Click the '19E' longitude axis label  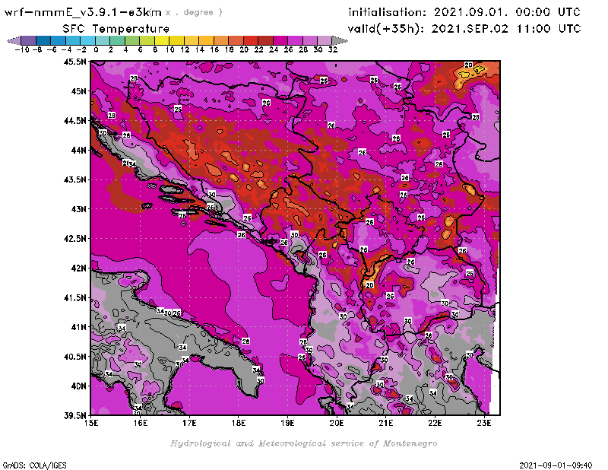287,423
